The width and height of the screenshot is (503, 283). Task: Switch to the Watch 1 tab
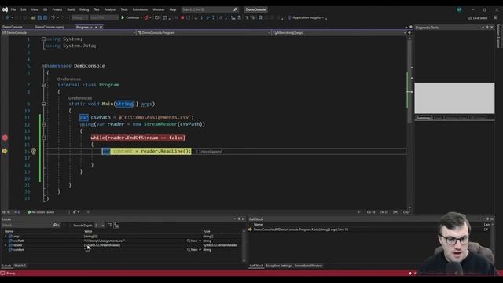pos(20,266)
